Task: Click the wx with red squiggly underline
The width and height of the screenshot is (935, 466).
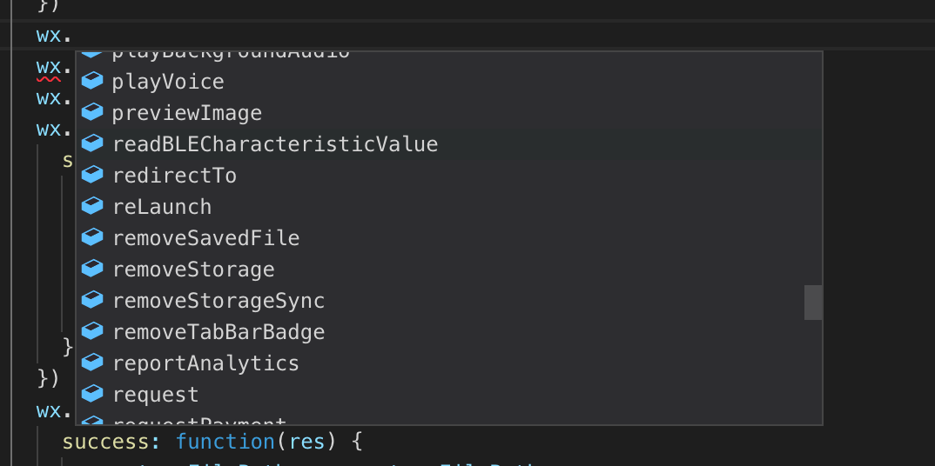Action: tap(49, 67)
